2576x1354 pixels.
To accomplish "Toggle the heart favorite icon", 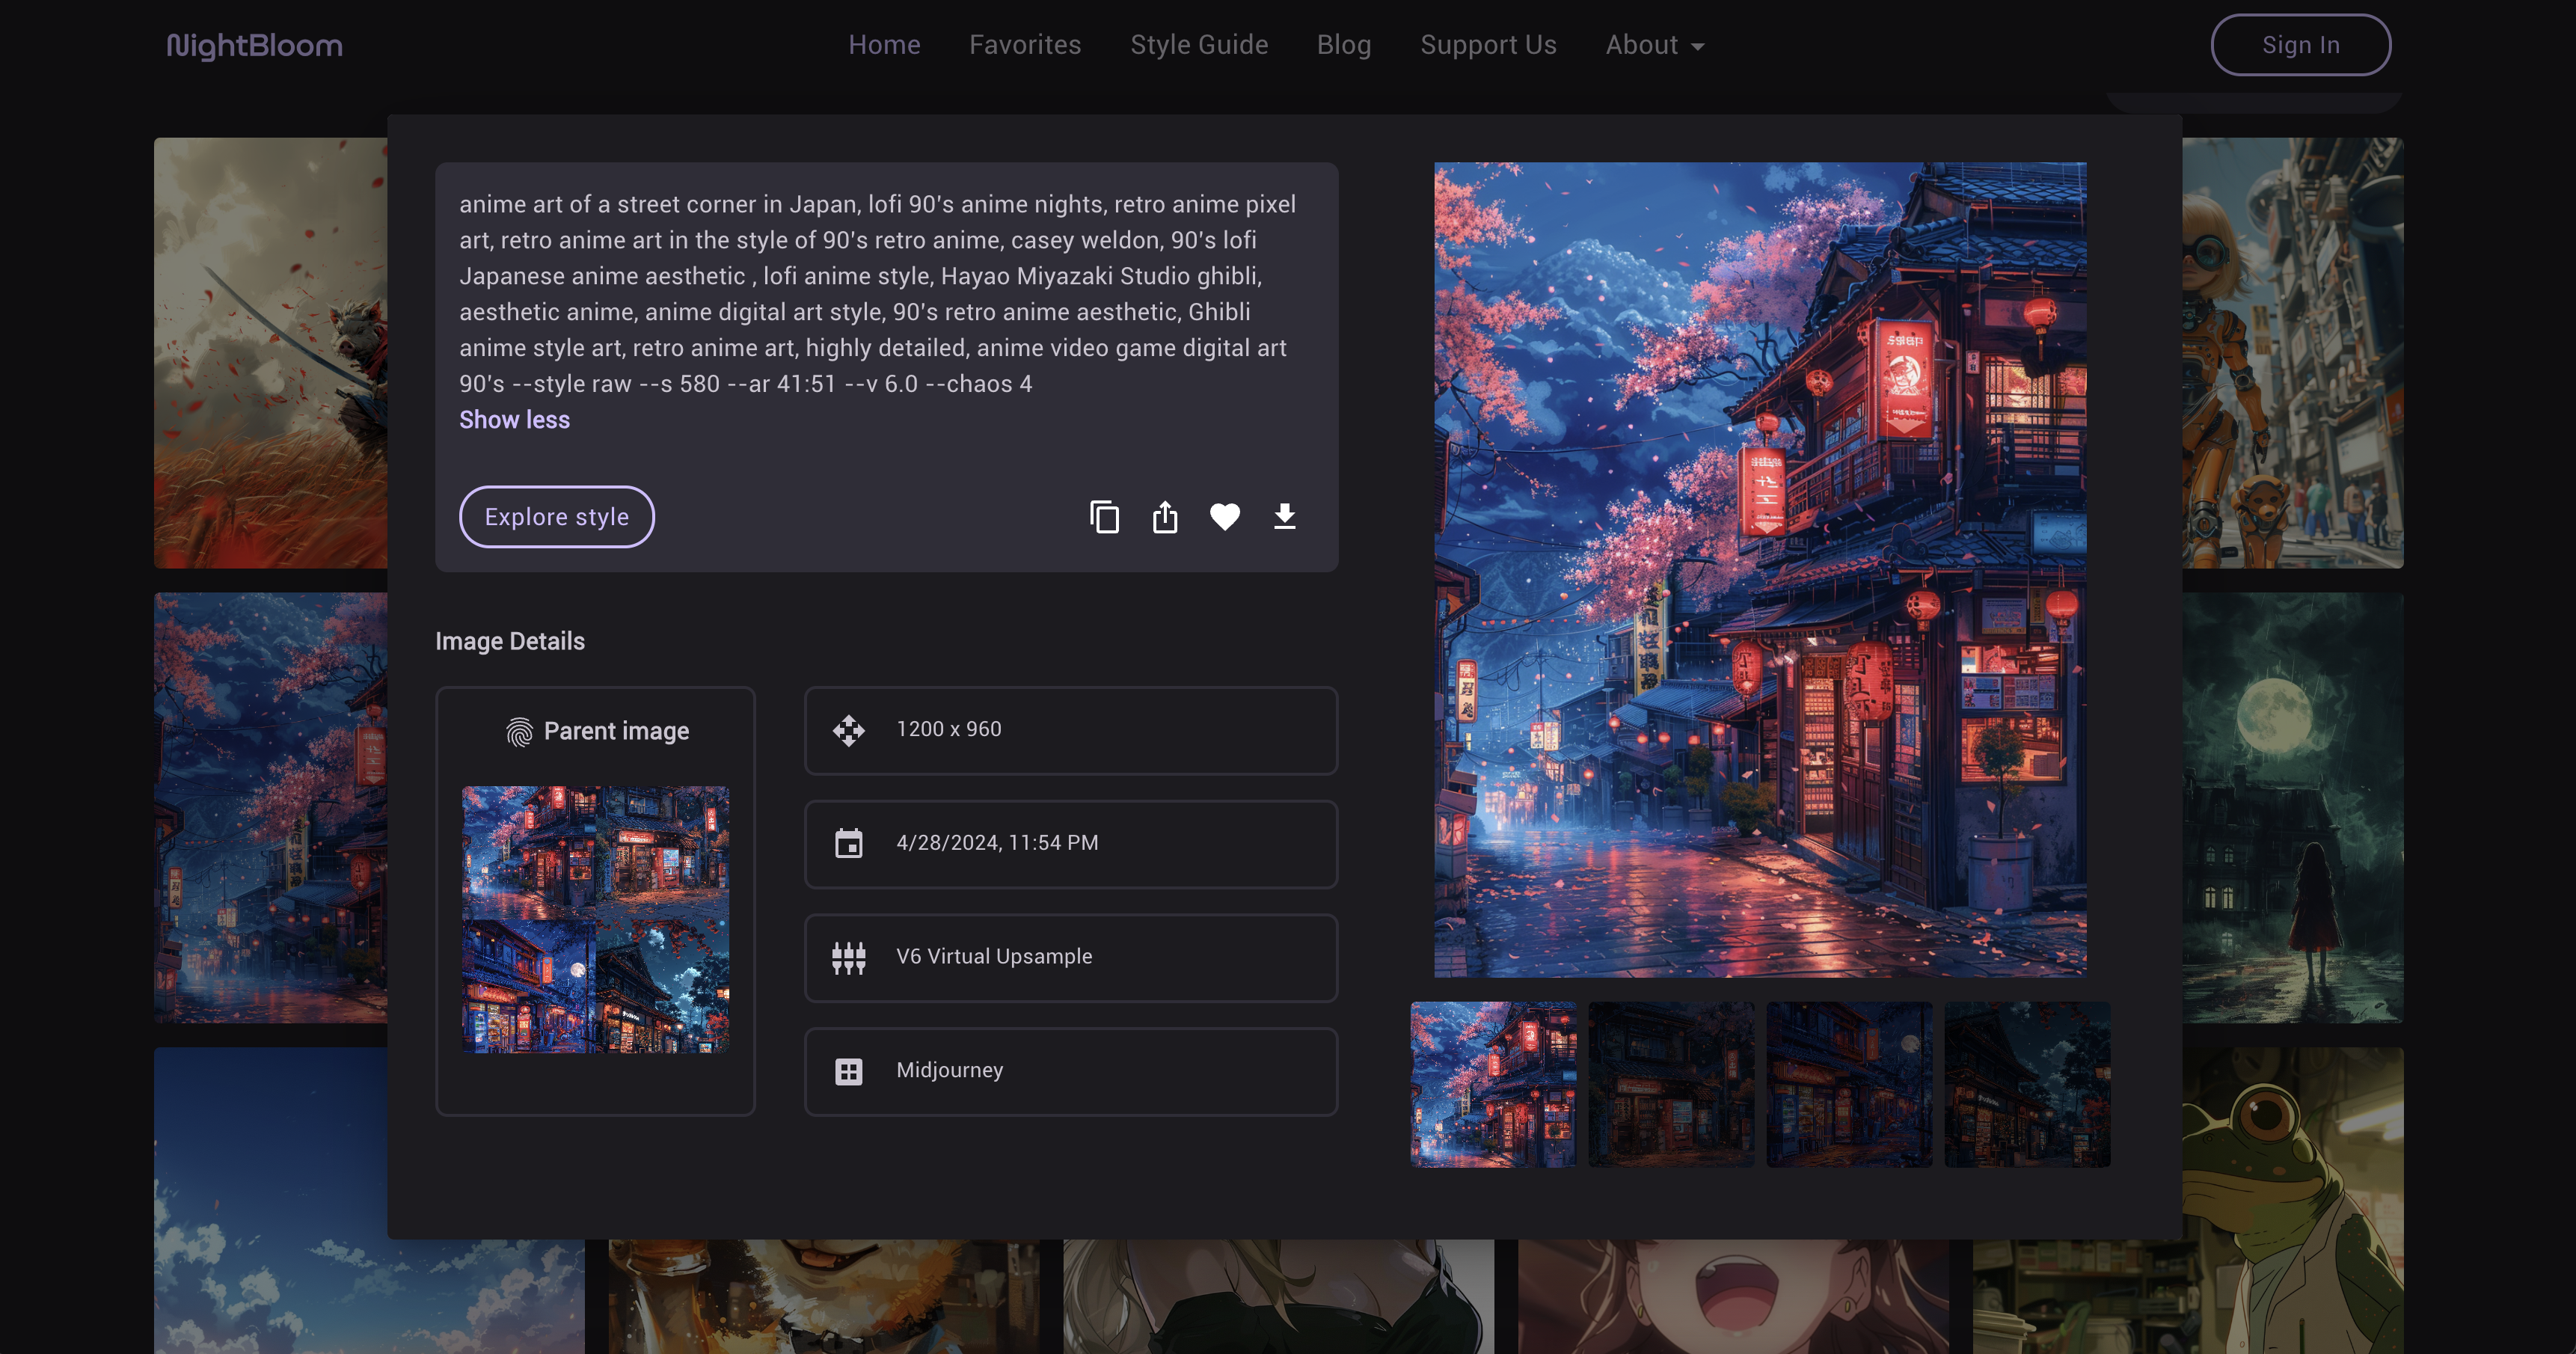I will coord(1225,517).
